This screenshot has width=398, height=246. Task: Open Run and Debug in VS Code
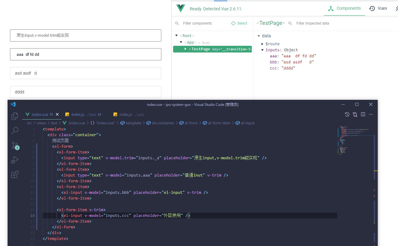coord(15,160)
